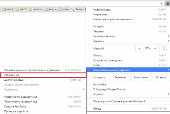Decrease zoom with the minus button
The image size is (170, 114).
pyautogui.click(x=139, y=48)
